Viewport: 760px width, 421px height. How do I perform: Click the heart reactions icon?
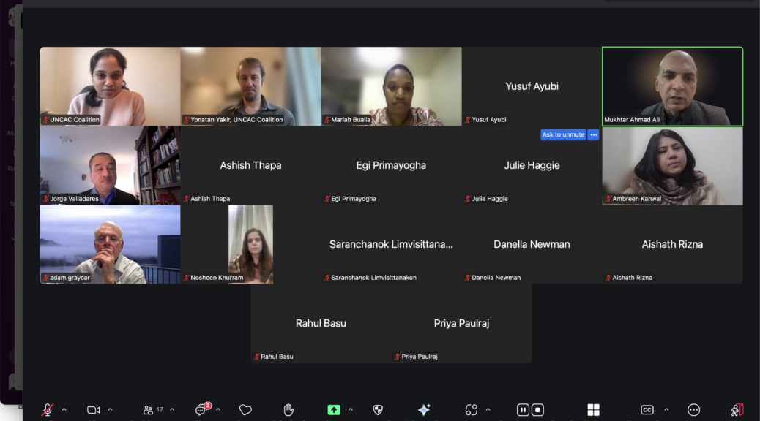[x=245, y=410]
